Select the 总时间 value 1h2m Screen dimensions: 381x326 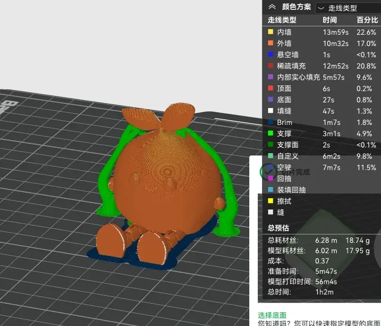(325, 292)
